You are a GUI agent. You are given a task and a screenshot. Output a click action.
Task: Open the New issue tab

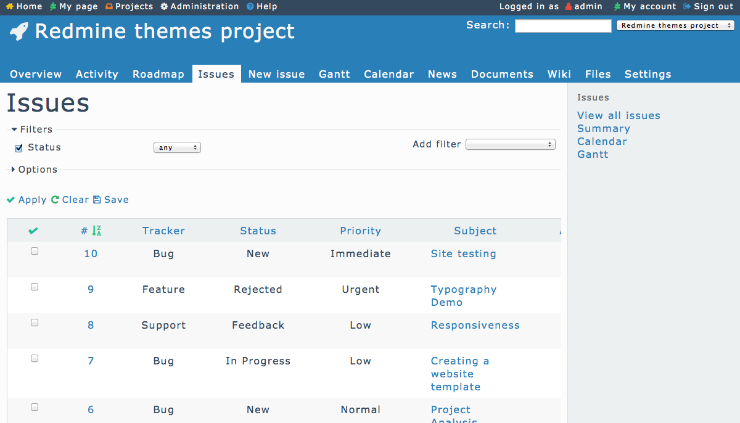pos(277,74)
